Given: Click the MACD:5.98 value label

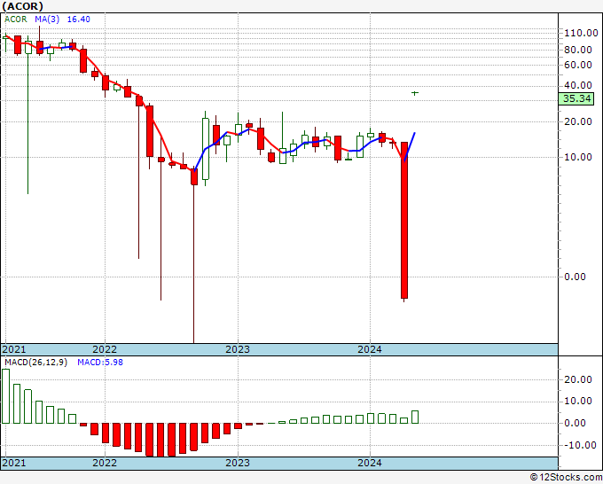Looking at the screenshot, I should tap(100, 363).
